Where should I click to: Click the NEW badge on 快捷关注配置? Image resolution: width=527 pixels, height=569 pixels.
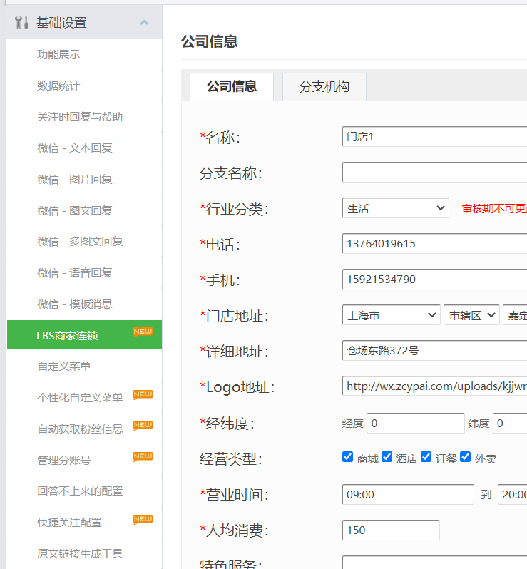pyautogui.click(x=143, y=519)
